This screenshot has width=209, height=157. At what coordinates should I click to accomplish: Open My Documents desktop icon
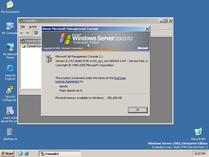point(10,5)
